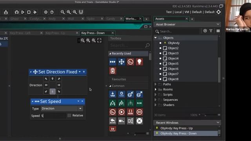Select the down direction arrow

click(53, 91)
